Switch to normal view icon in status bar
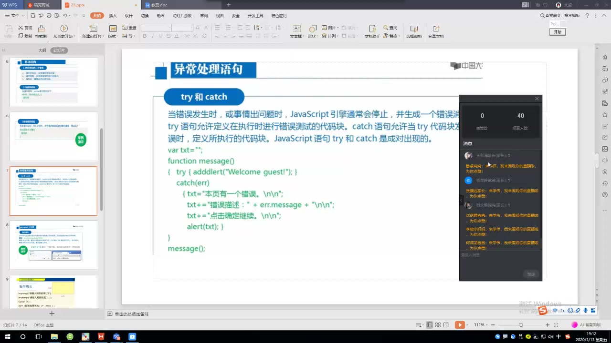Viewport: 611px width, 343px height. [430, 325]
